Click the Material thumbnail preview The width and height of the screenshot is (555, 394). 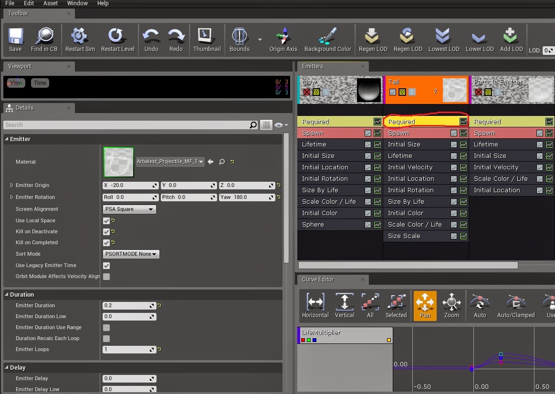click(x=118, y=162)
